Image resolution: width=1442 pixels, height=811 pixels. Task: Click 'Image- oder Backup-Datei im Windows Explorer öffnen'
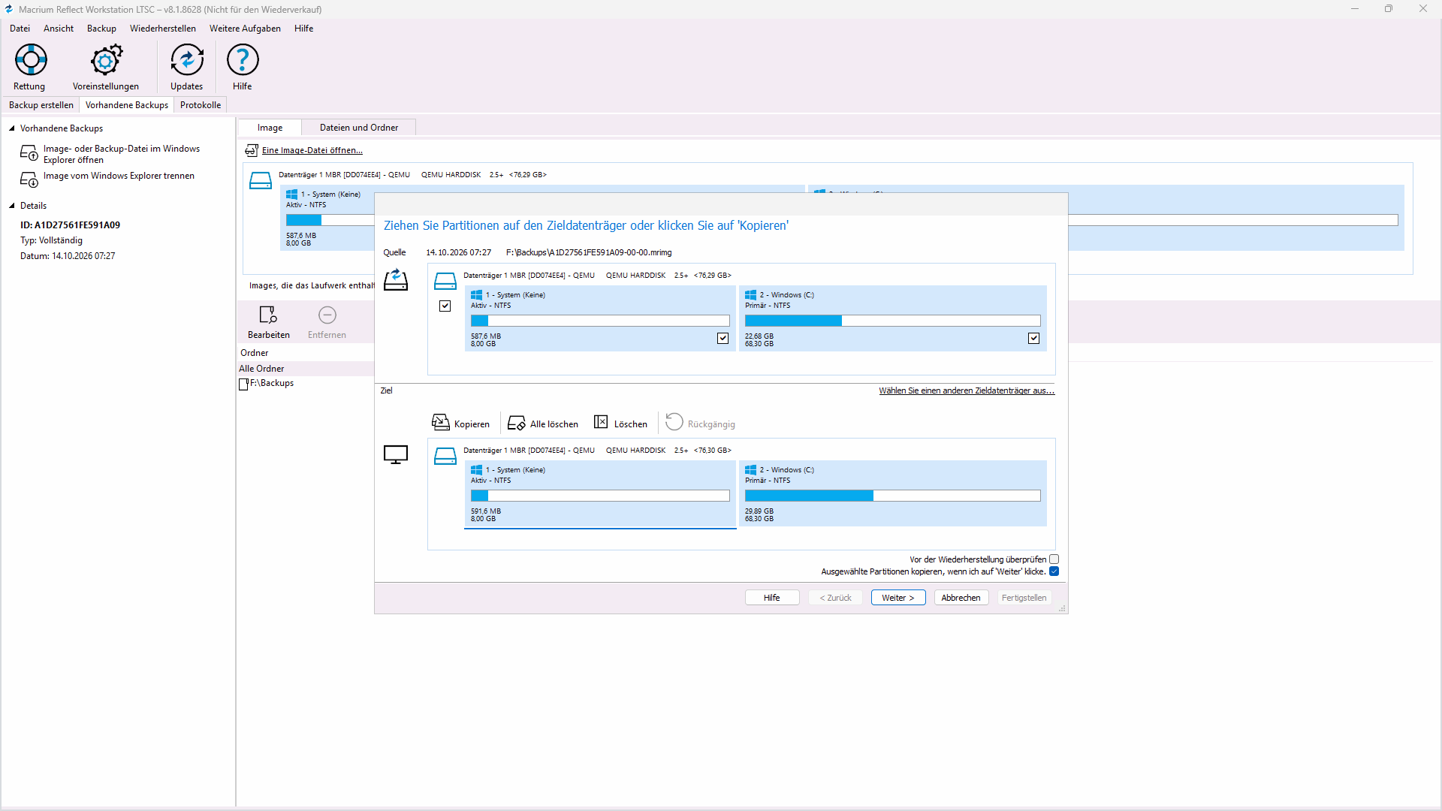pos(122,154)
